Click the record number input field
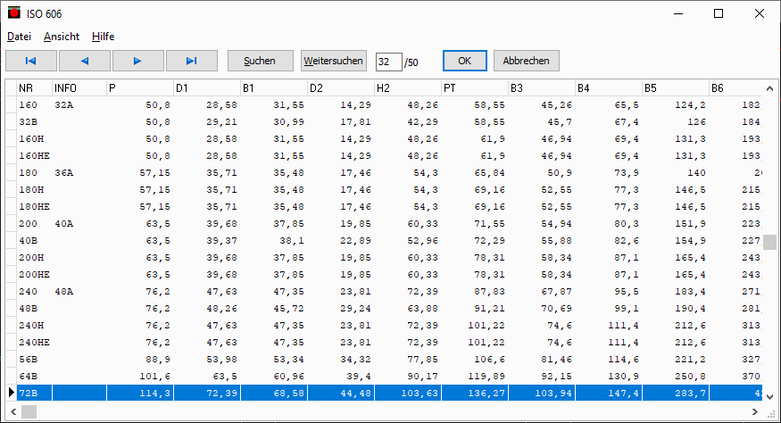The image size is (781, 423). (388, 62)
